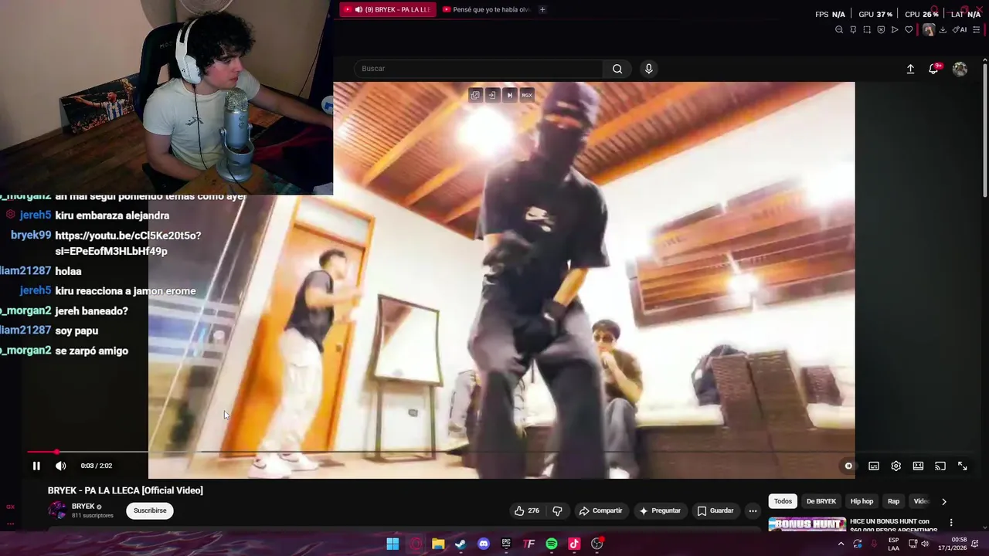Image resolution: width=989 pixels, height=556 pixels.
Task: Save video with Guardar button
Action: 715,510
